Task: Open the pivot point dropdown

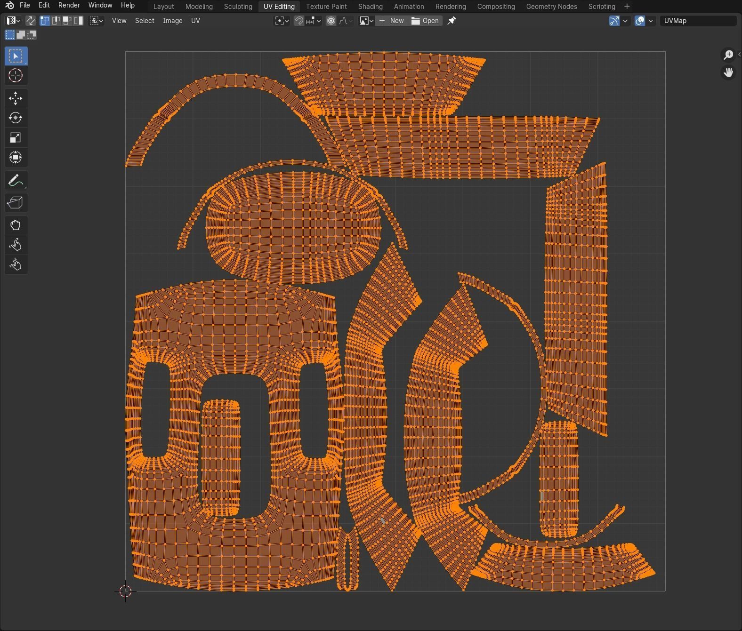Action: coord(282,21)
